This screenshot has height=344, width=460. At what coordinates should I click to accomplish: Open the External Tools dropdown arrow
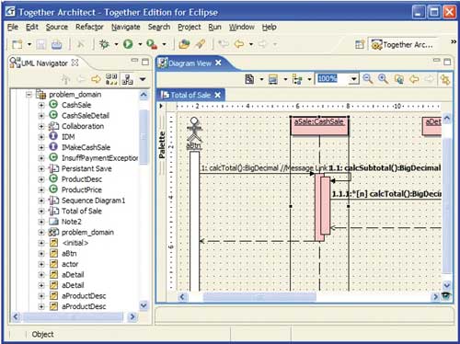pos(165,44)
